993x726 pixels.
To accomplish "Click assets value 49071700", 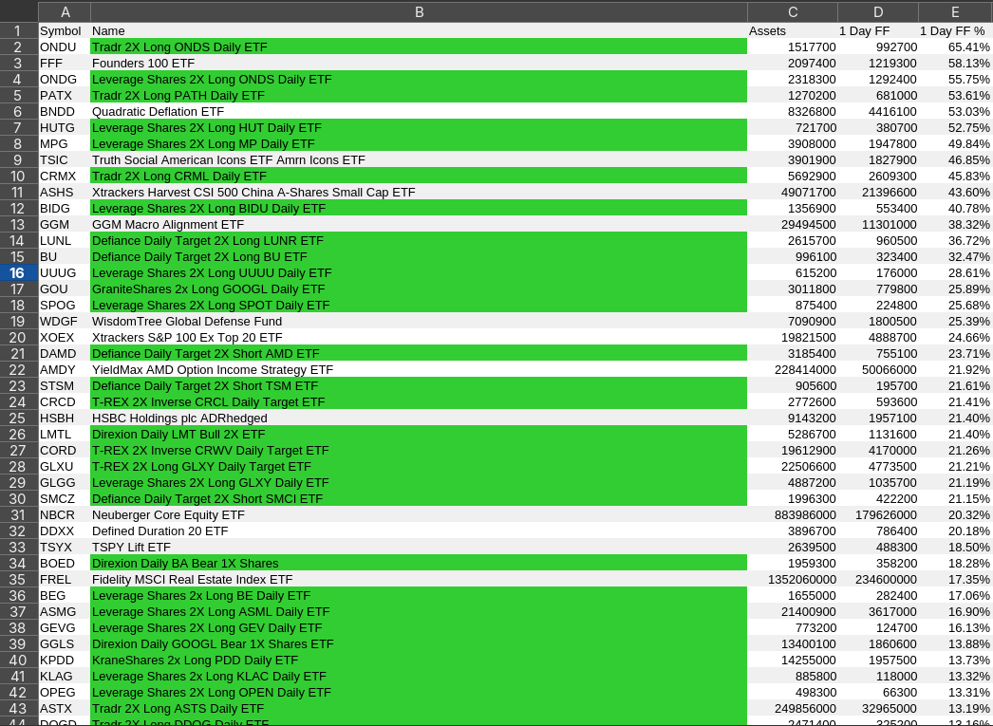I will coord(793,193).
